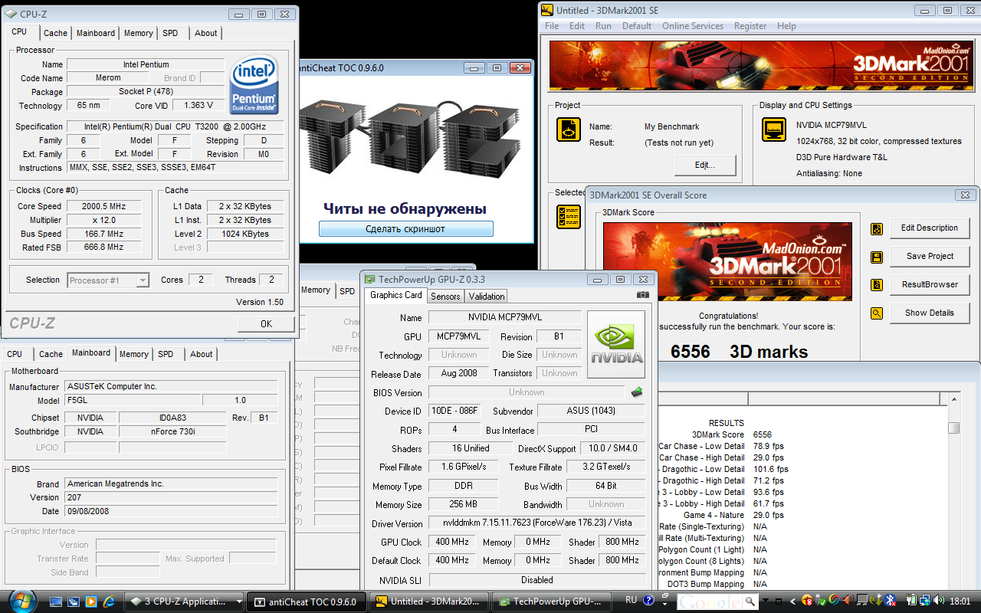Click the ResultBrowser button

tap(929, 285)
